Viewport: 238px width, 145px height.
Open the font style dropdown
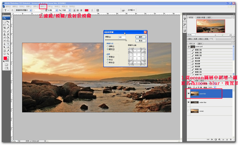[x=42, y=10]
